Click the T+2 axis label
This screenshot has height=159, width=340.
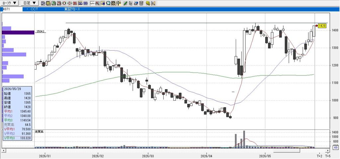click(x=320, y=156)
